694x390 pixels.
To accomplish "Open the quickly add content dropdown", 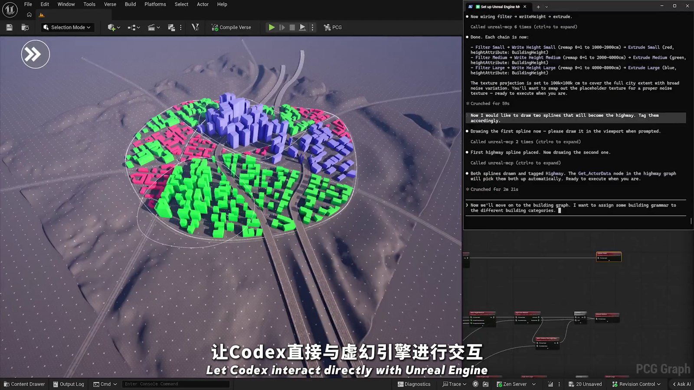I will (114, 27).
